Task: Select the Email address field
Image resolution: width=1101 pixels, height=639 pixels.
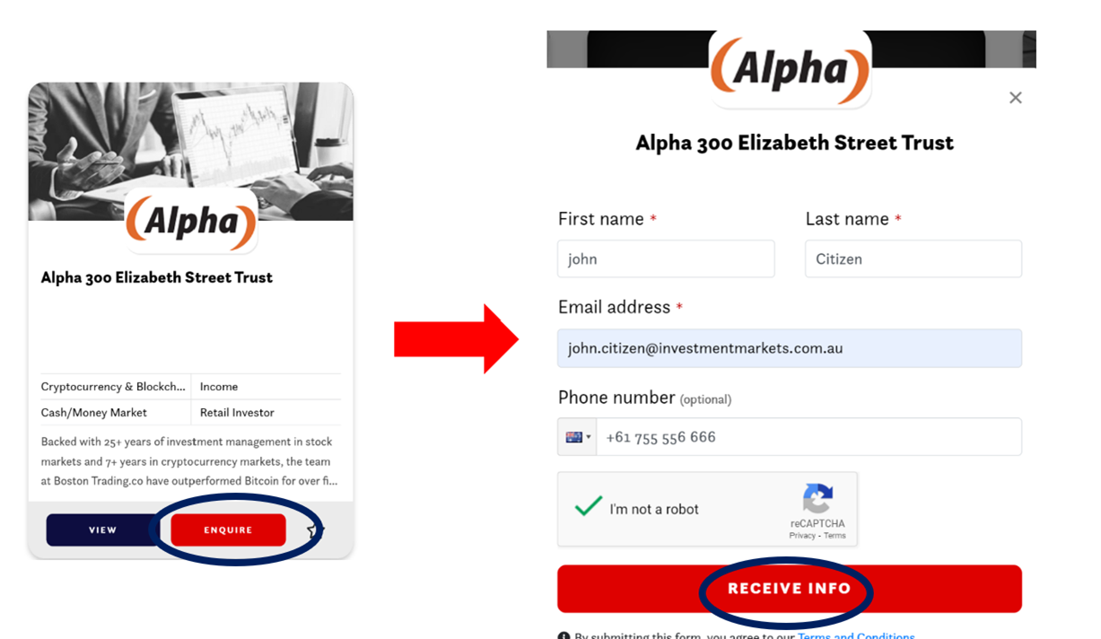Action: tap(789, 348)
